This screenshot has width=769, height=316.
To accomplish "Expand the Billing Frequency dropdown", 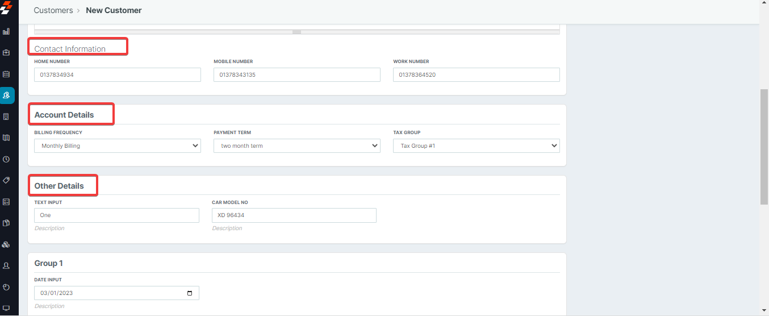I will [x=118, y=146].
